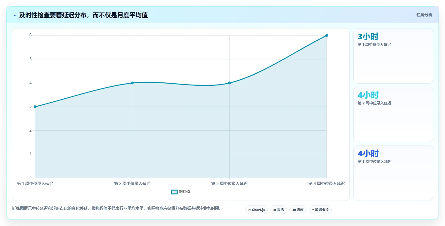Click the 第 2 周中位录入延迟 card caption
The height and width of the screenshot is (226, 445).
click(375, 103)
